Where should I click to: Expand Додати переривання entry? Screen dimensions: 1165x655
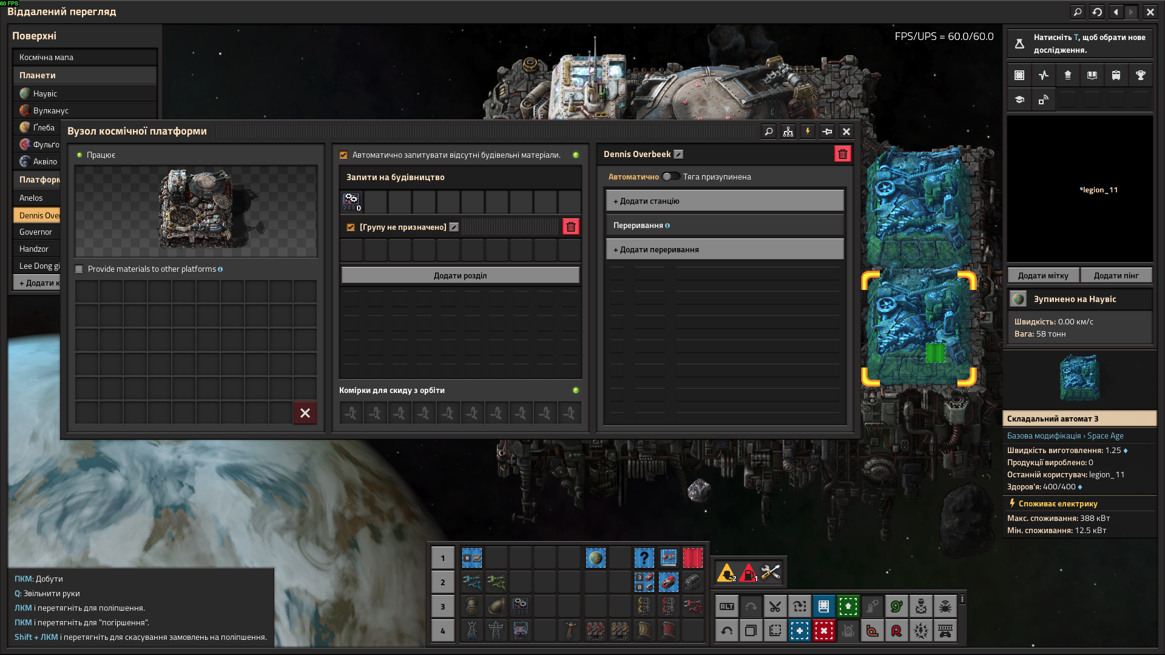(725, 249)
